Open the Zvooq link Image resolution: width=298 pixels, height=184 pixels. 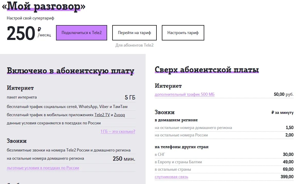(x=119, y=115)
